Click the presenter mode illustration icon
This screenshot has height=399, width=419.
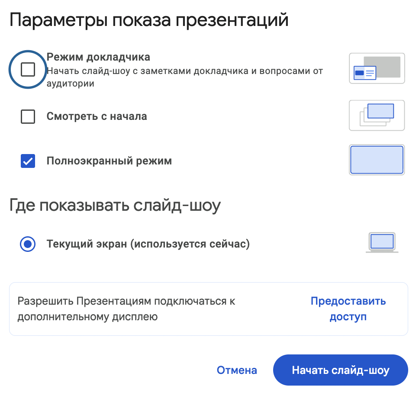click(x=377, y=68)
